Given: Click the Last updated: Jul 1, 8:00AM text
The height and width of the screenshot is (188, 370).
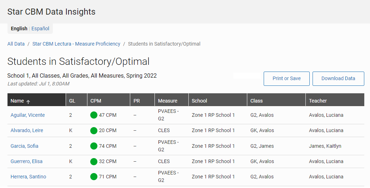Looking at the screenshot, I should [39, 84].
